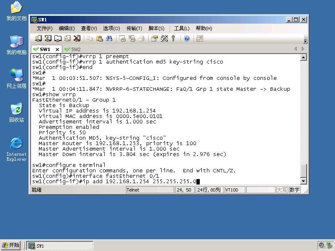Select the SW1 session tab
335x251 pixels.
[45, 49]
